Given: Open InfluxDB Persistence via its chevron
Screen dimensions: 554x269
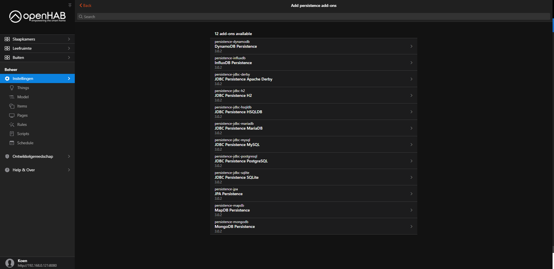Looking at the screenshot, I should (x=412, y=63).
